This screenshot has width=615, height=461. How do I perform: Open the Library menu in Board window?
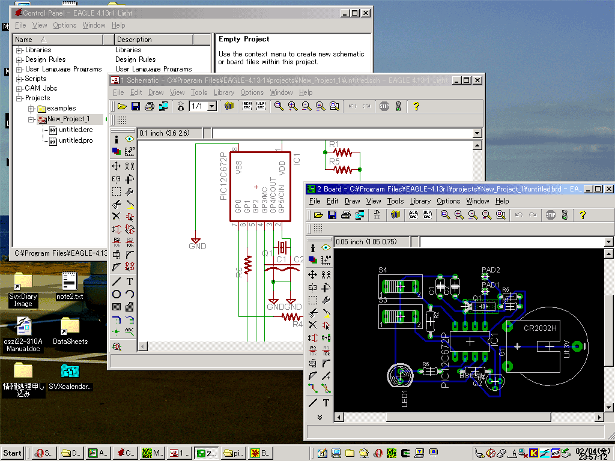tap(420, 201)
